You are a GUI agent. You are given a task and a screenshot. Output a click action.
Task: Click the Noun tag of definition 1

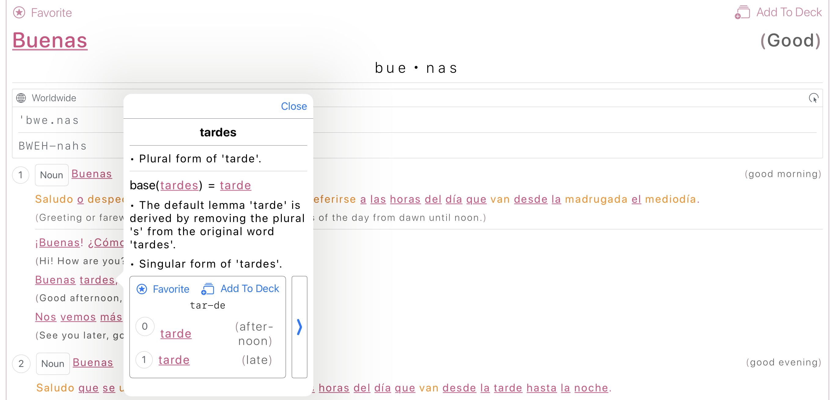point(52,175)
